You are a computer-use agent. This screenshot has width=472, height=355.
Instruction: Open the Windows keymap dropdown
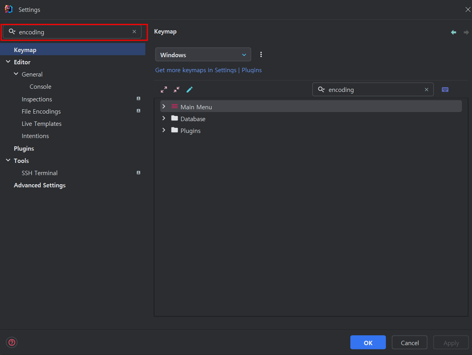tap(203, 55)
